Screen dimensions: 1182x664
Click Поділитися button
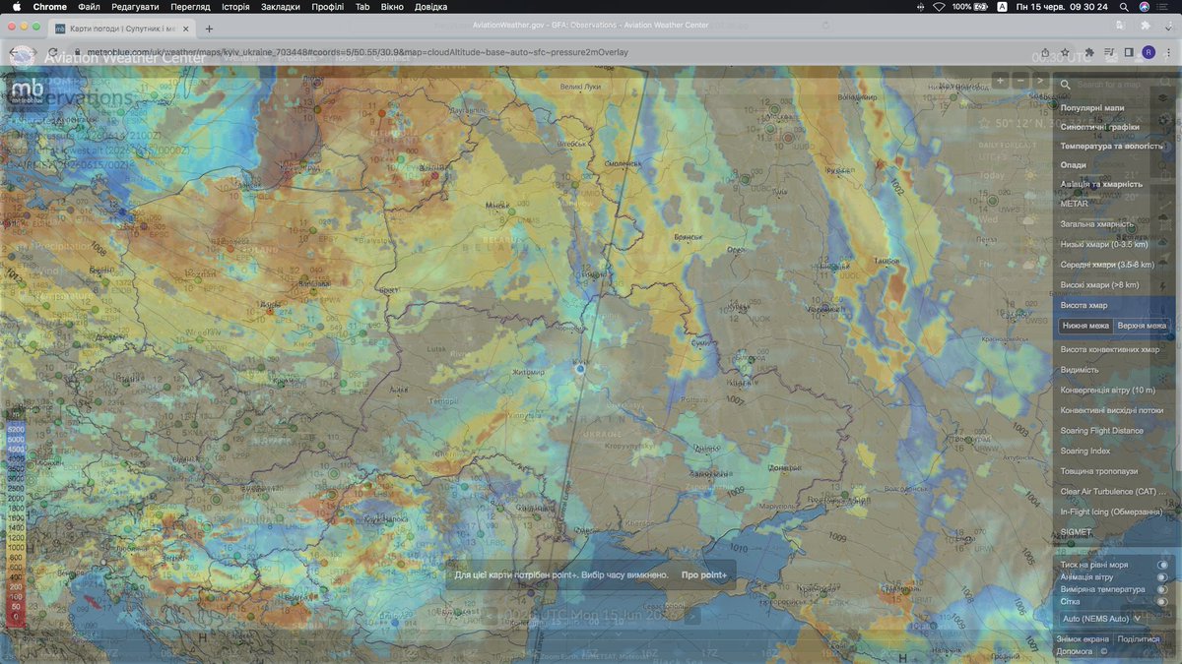click(1139, 639)
